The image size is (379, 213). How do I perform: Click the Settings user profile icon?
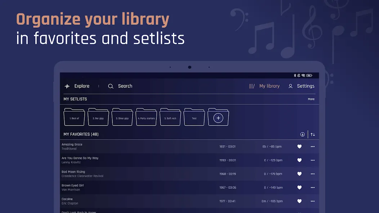coord(290,86)
